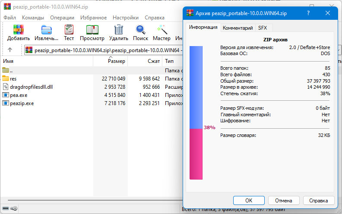Click the WinRAR icon in dialog title
The height and width of the screenshot is (214, 342).
tap(190, 13)
